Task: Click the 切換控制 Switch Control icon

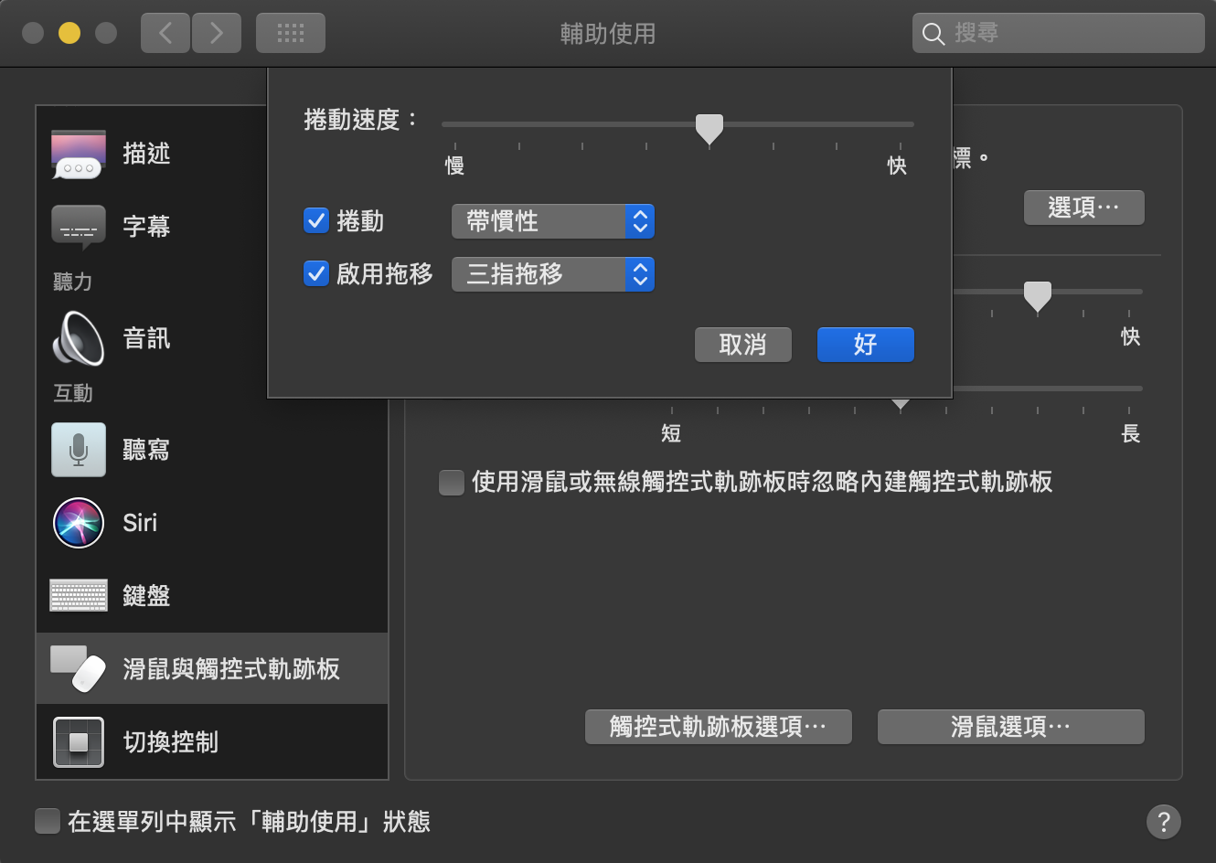Action: [79, 741]
